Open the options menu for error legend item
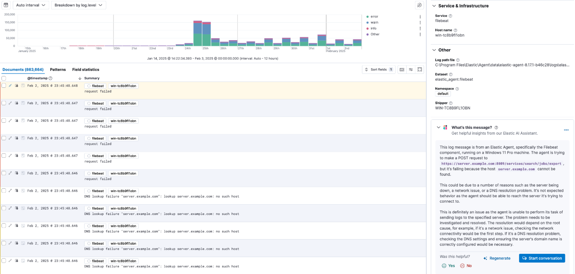 click(420, 17)
